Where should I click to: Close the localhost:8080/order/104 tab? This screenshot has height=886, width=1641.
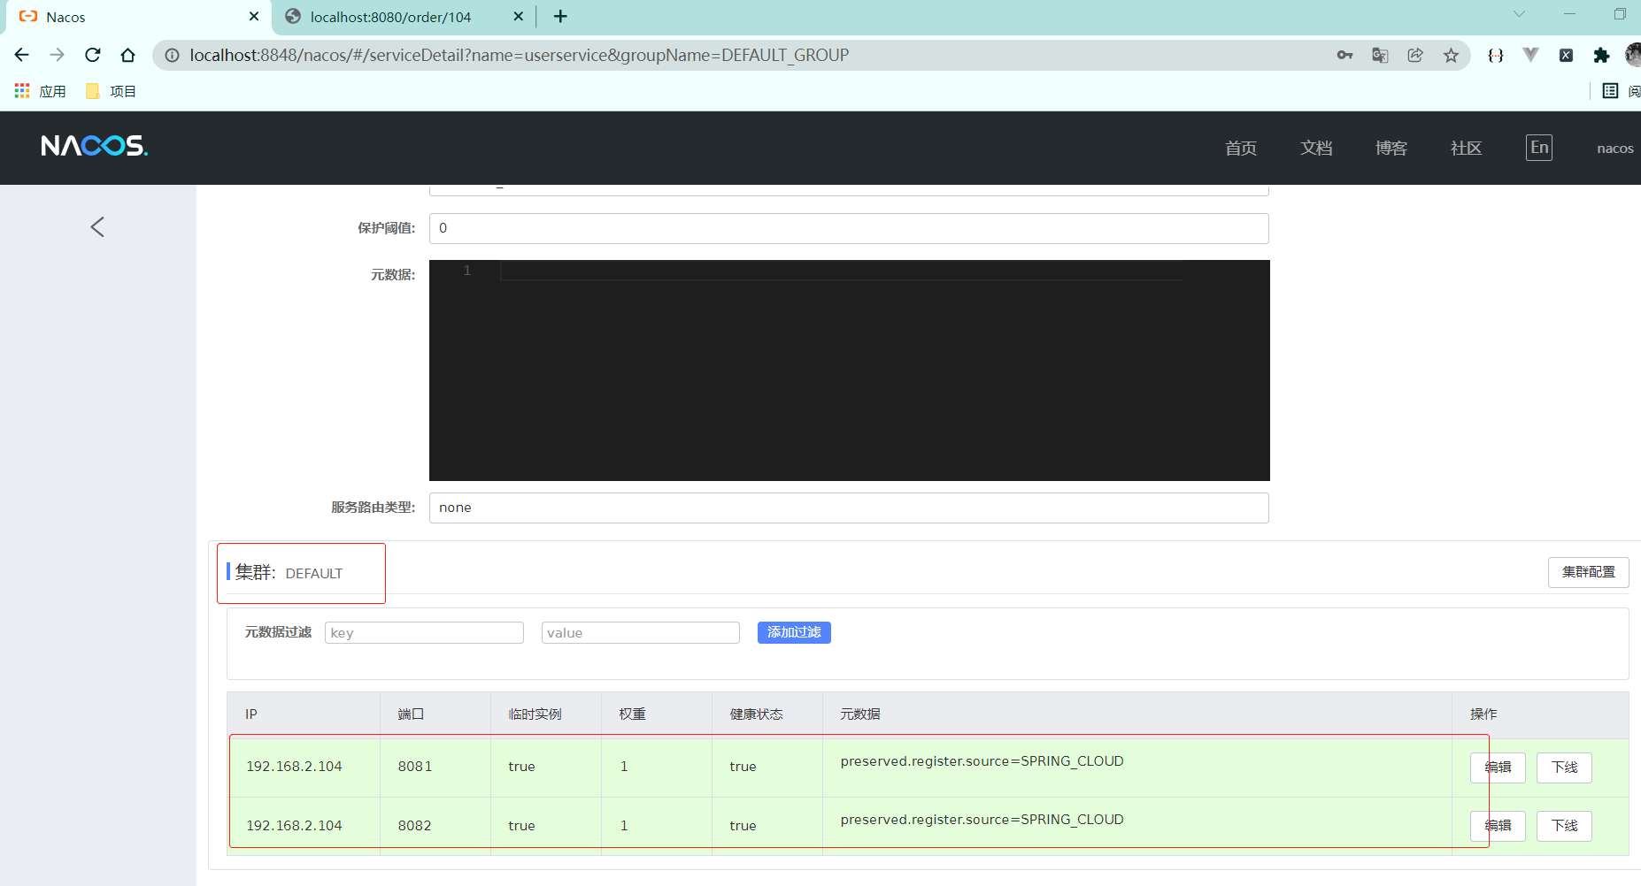tap(519, 17)
